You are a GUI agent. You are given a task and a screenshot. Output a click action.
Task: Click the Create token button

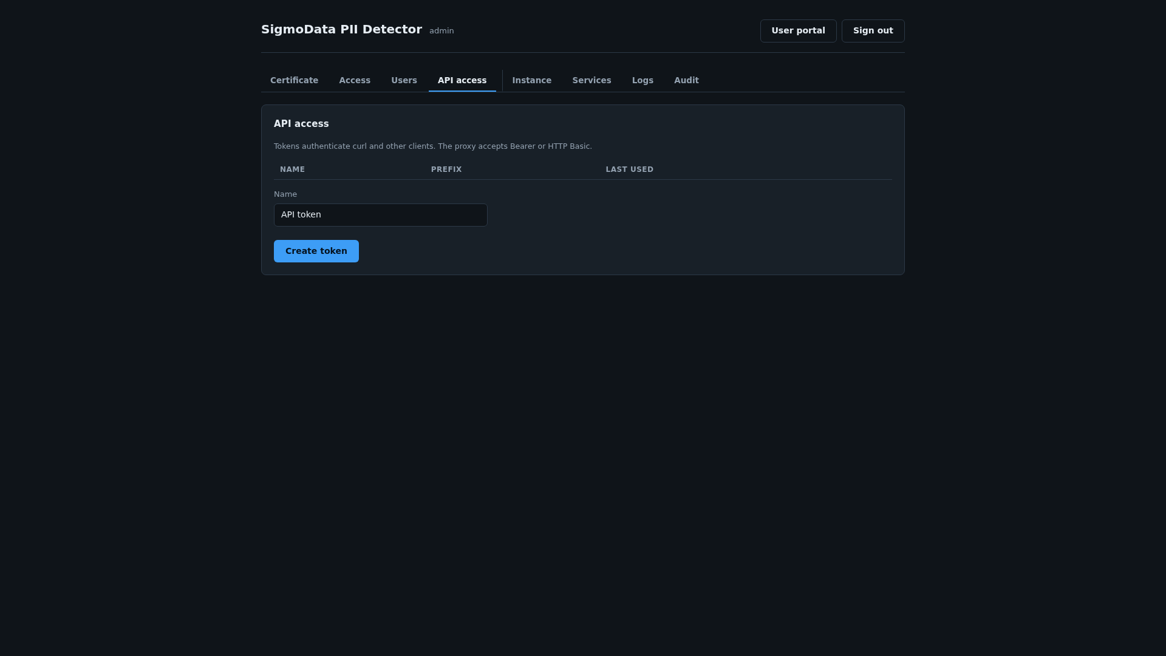tap(316, 251)
